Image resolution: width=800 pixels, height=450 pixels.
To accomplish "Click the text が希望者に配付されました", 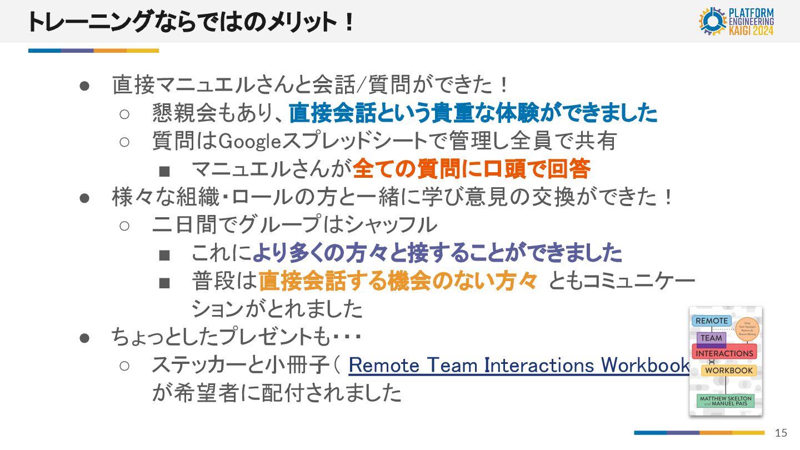I will pyautogui.click(x=277, y=393).
